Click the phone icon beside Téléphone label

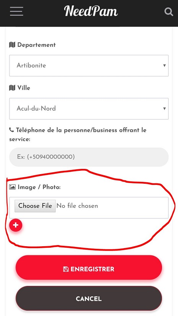click(x=11, y=130)
